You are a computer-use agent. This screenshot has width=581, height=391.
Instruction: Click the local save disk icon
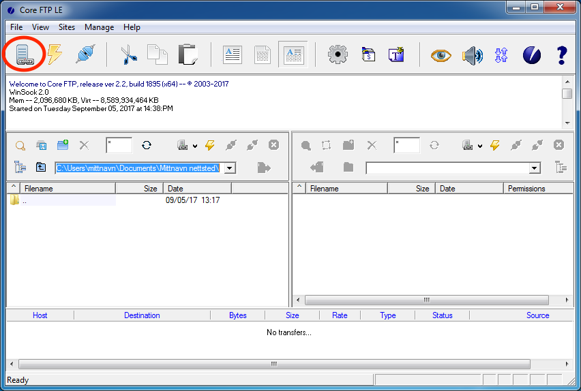click(41, 145)
